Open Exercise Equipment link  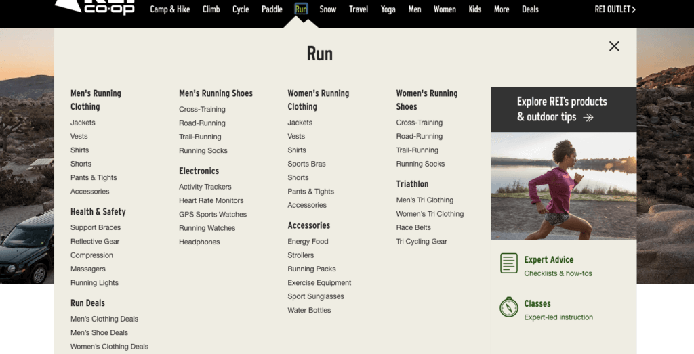click(319, 282)
